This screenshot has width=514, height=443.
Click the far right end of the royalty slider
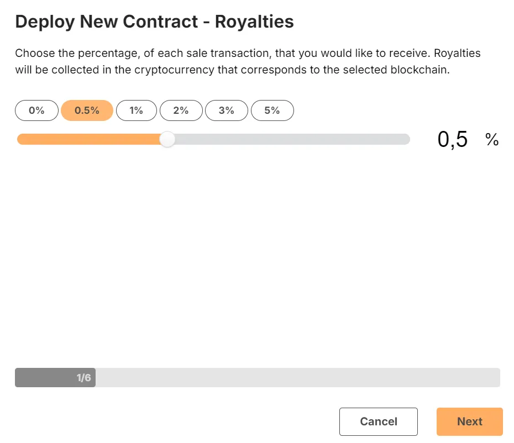pyautogui.click(x=407, y=139)
